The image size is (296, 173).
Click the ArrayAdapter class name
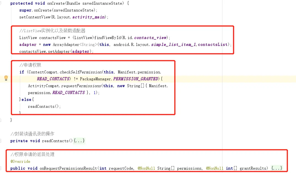coord(66,45)
